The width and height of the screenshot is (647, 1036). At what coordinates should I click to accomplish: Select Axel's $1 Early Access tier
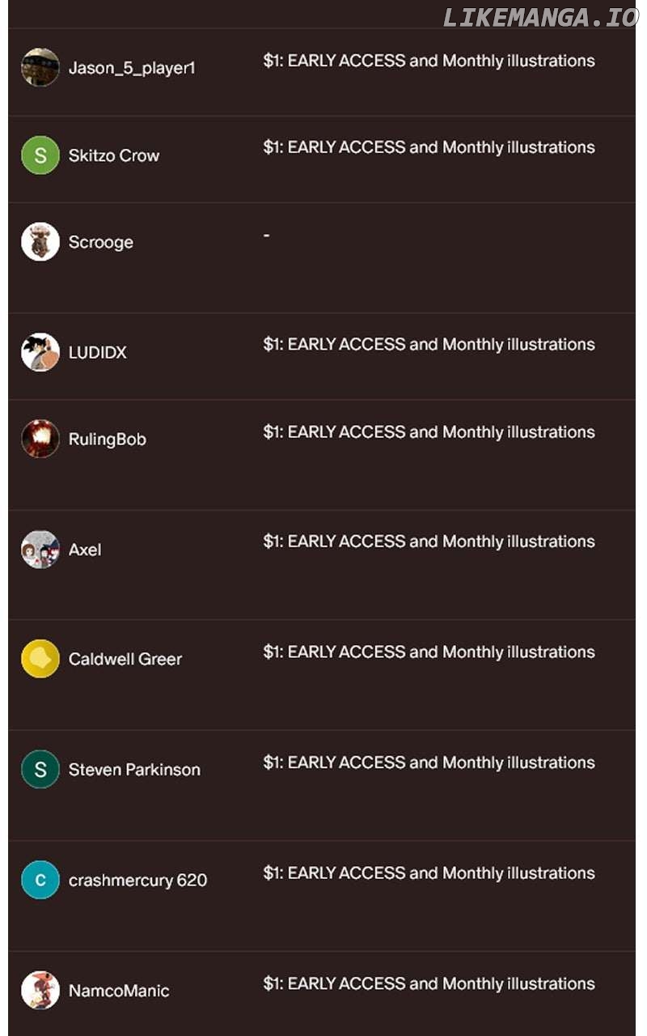point(429,541)
